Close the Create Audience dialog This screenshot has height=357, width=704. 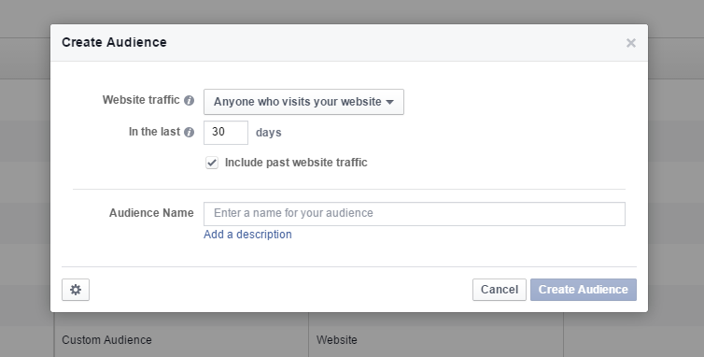click(631, 43)
